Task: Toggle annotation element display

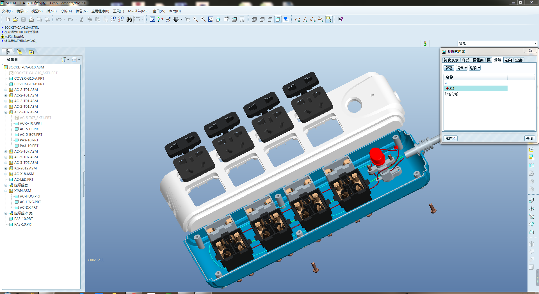Action: [329, 19]
